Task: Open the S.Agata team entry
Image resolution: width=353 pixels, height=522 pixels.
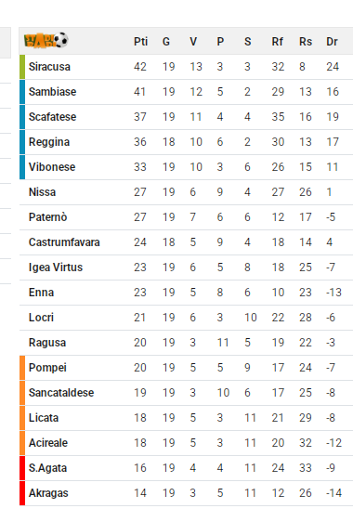Action: coord(47,468)
